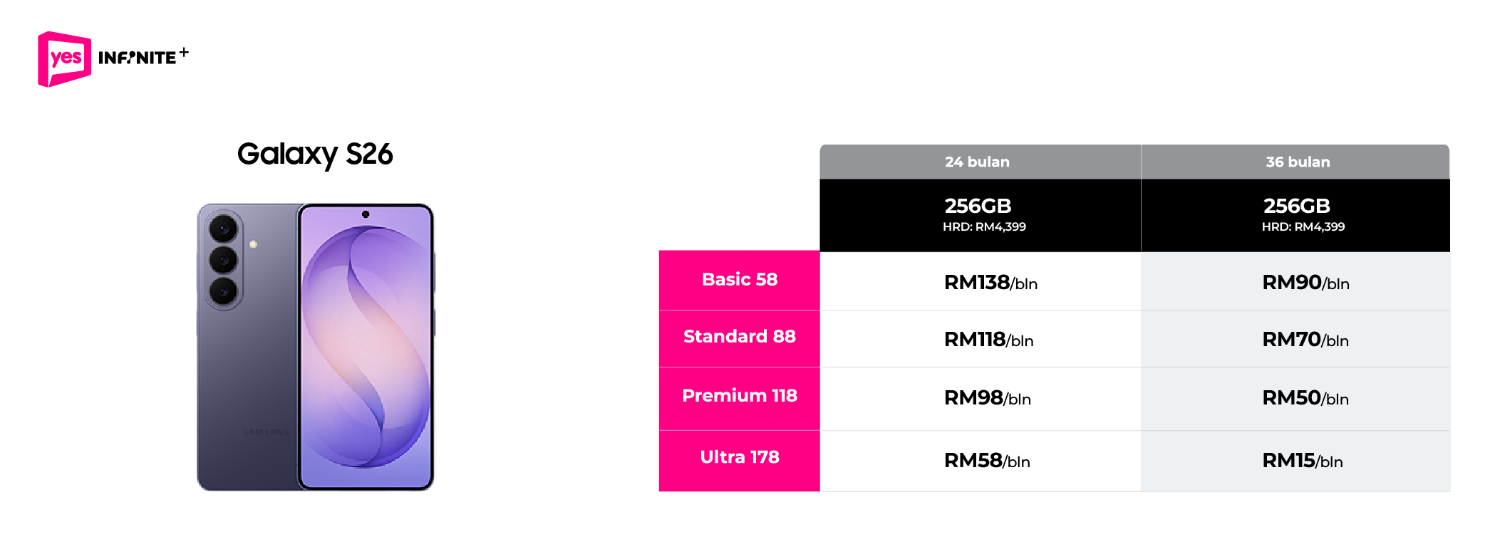Choose the Basic 58 plan
1490x559 pixels.
pyautogui.click(x=739, y=280)
